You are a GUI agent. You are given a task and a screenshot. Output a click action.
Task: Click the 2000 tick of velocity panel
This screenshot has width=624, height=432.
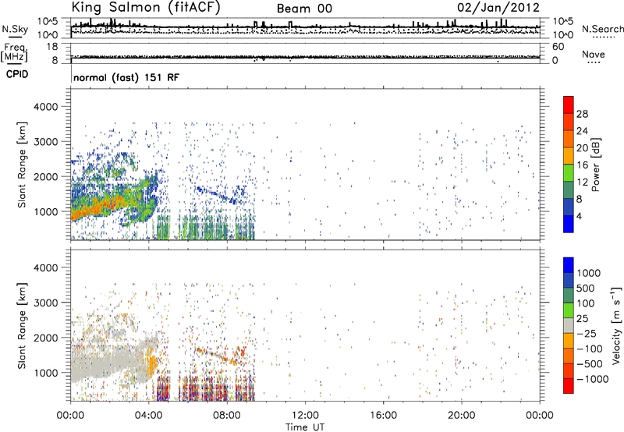[45, 338]
